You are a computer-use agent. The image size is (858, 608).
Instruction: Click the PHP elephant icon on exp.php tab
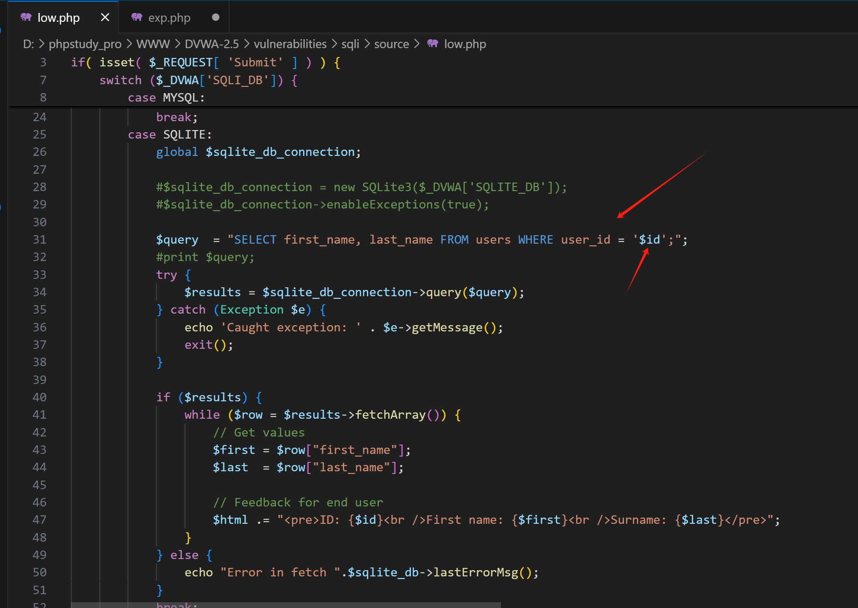click(137, 17)
